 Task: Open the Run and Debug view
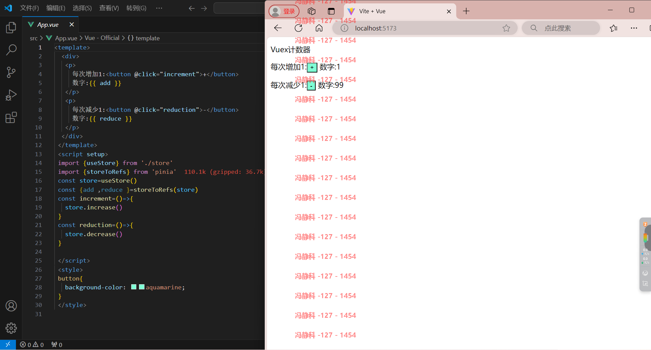pyautogui.click(x=11, y=95)
